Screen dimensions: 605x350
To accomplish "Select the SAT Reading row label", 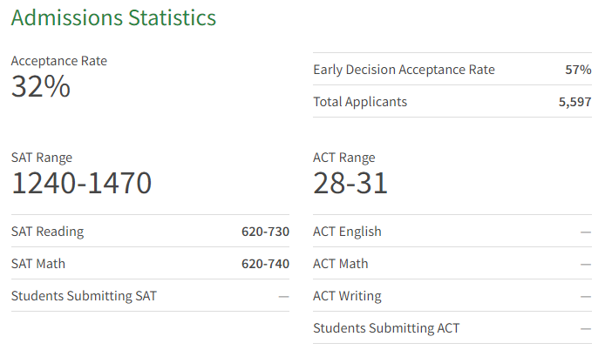I will coord(47,232).
